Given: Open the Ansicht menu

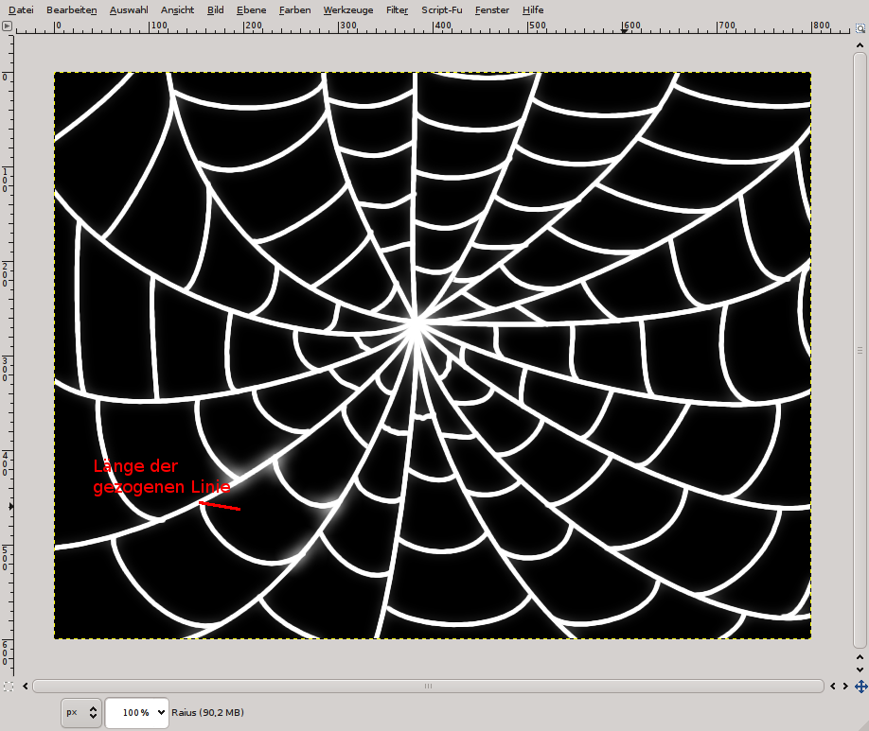Looking at the screenshot, I should [x=177, y=10].
